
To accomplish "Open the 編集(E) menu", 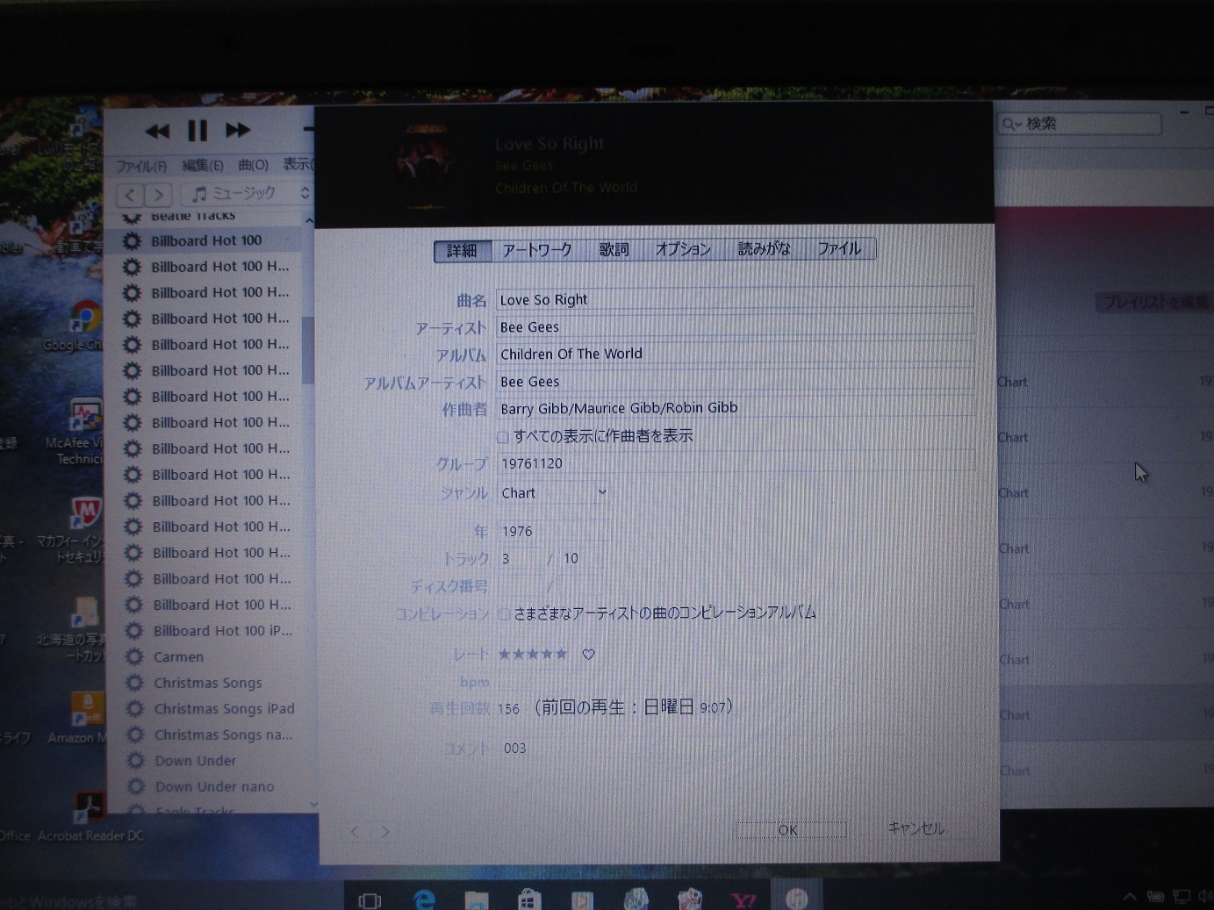I will (202, 165).
